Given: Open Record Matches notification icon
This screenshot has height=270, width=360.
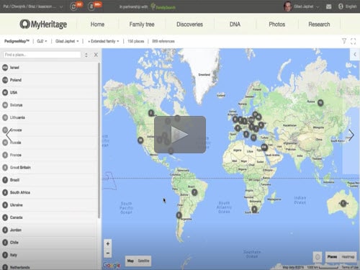Looking at the screenshot, I should [91, 6].
